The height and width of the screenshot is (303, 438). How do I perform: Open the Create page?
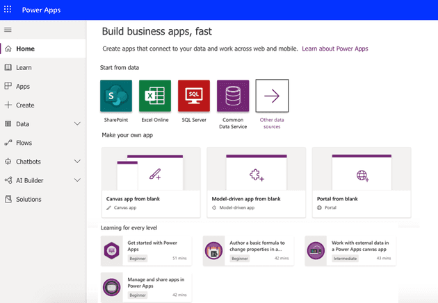(x=43, y=105)
